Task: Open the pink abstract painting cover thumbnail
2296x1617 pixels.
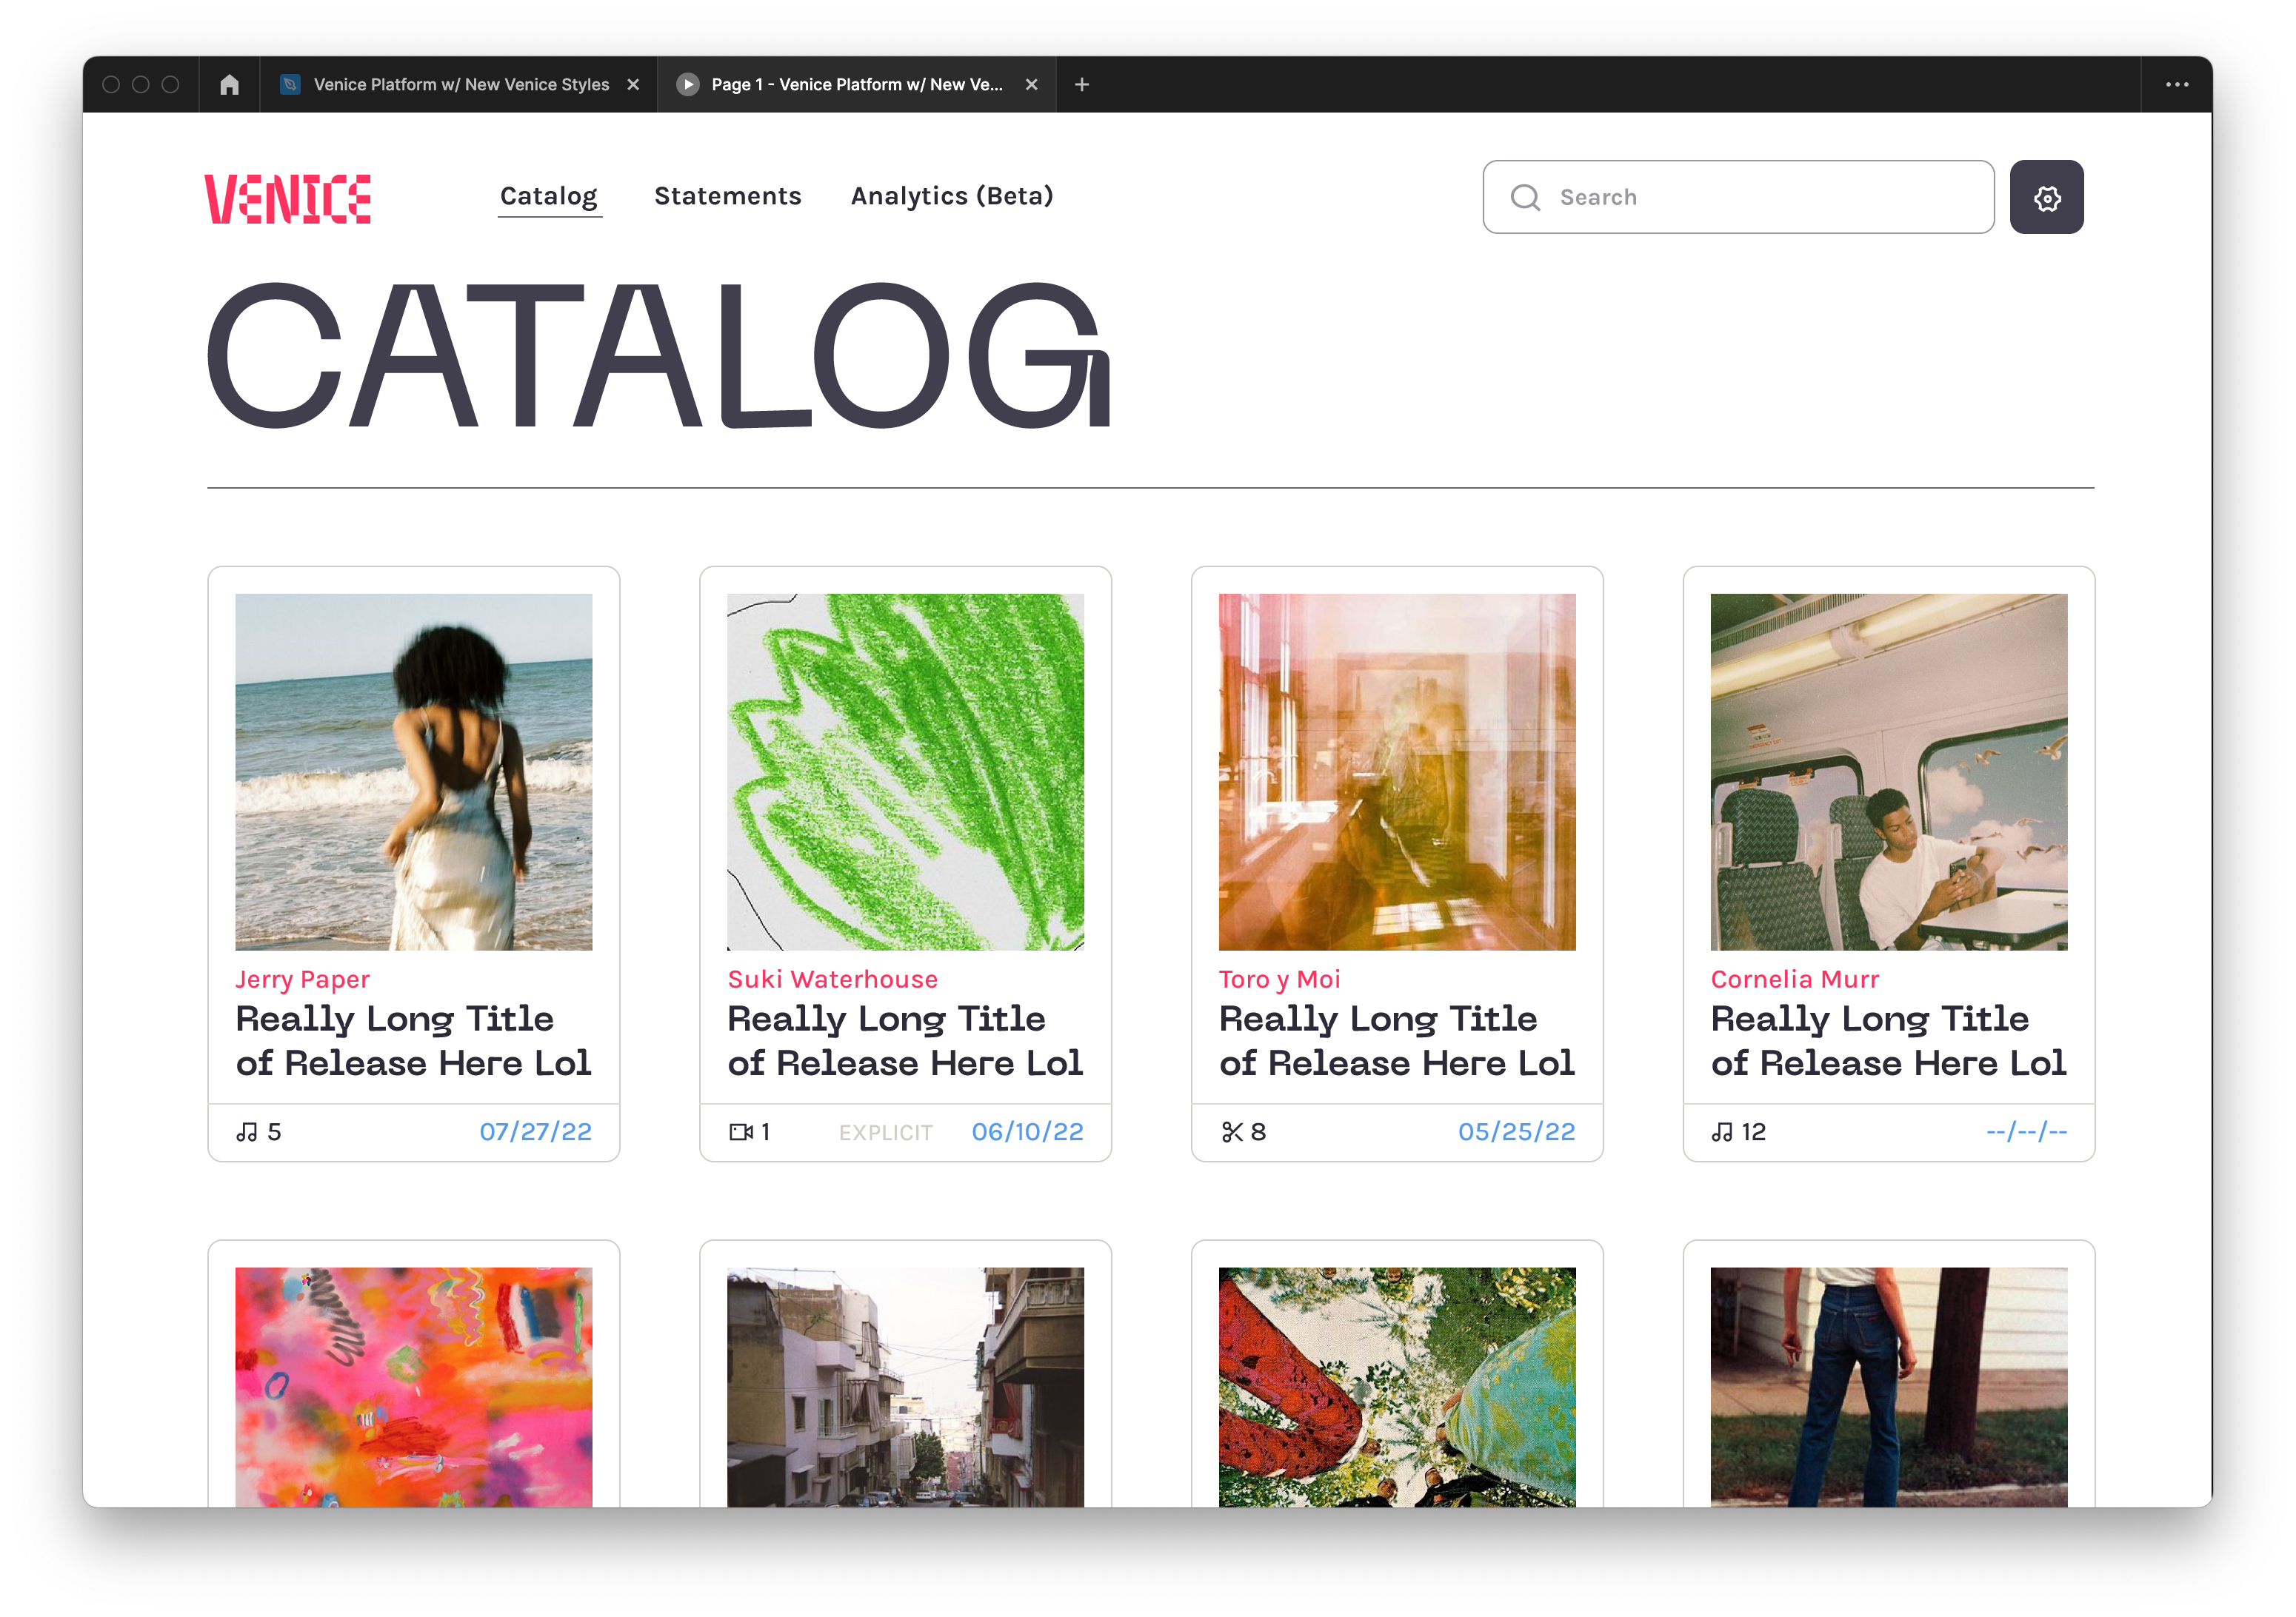Action: pos(413,1387)
